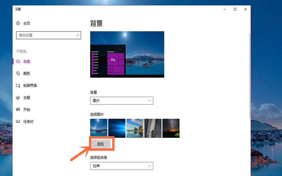
Task: Close the 设置 window
Action: [x=245, y=9]
